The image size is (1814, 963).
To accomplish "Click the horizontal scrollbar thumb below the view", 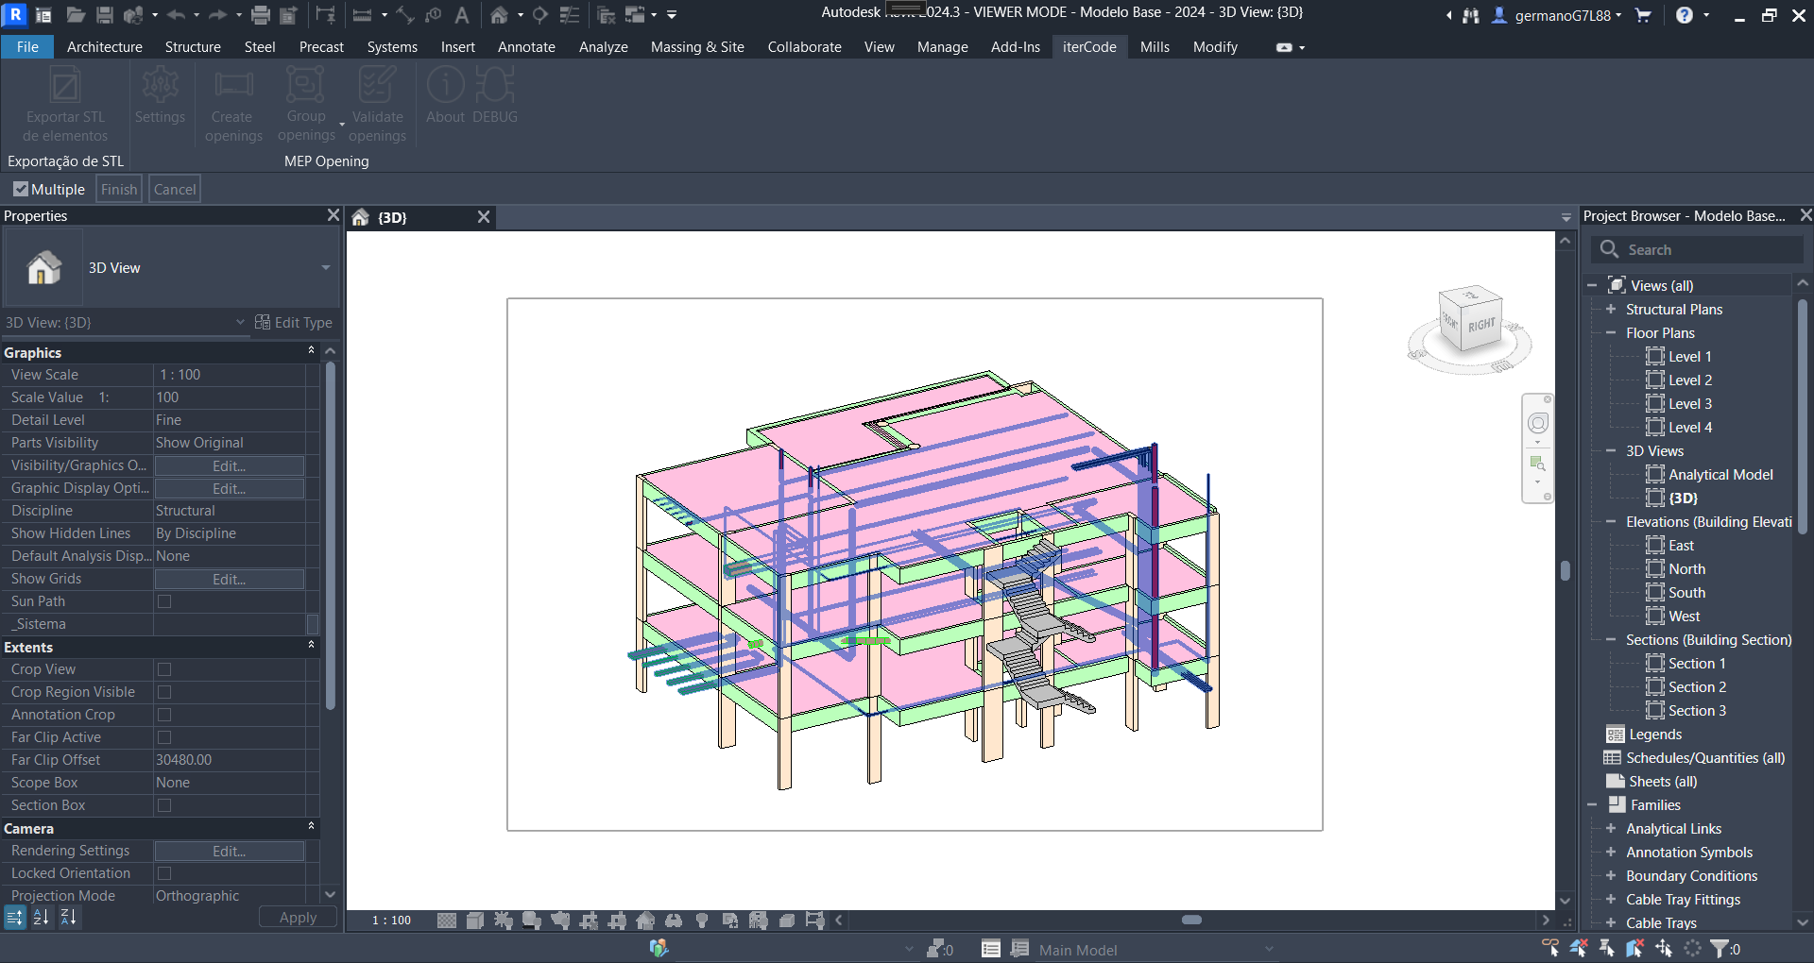I will pos(1191,920).
